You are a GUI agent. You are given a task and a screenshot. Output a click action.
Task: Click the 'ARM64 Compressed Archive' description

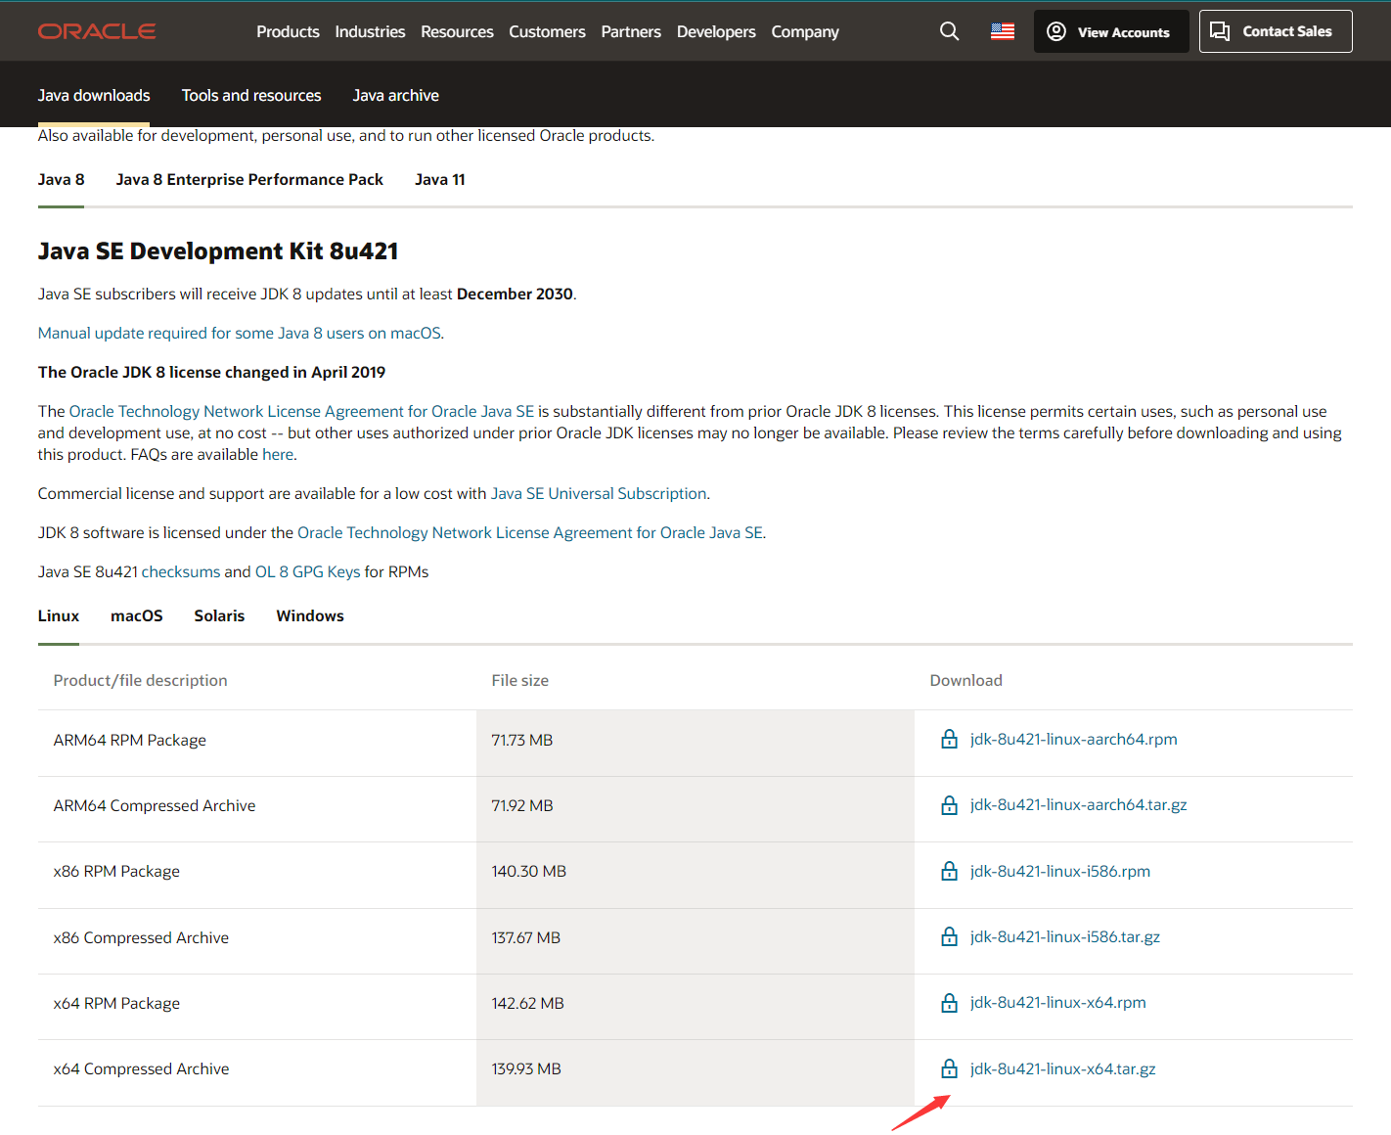pyautogui.click(x=155, y=805)
